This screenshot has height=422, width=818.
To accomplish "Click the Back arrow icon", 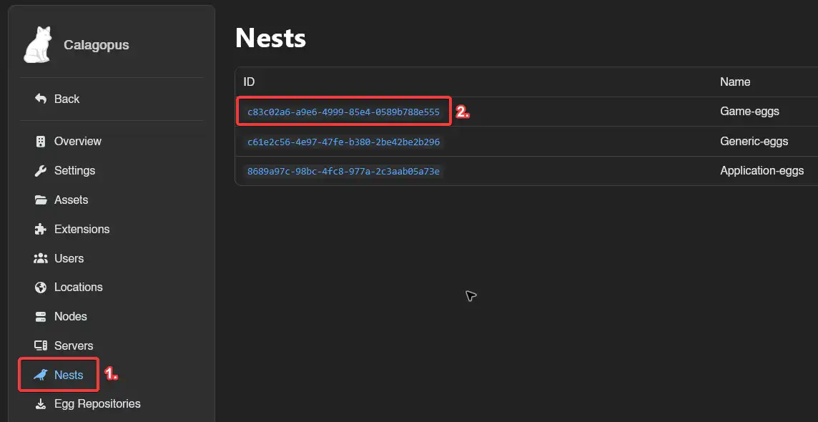I will (x=41, y=99).
